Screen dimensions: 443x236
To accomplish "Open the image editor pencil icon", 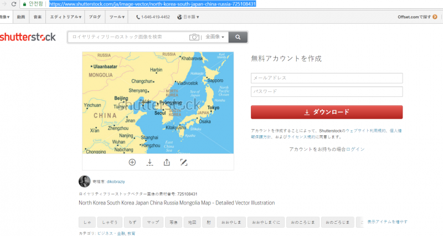I will pos(184,162).
